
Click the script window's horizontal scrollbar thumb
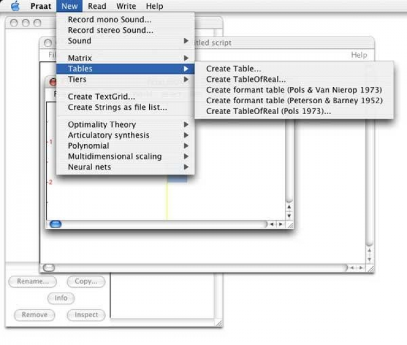[x=49, y=268]
